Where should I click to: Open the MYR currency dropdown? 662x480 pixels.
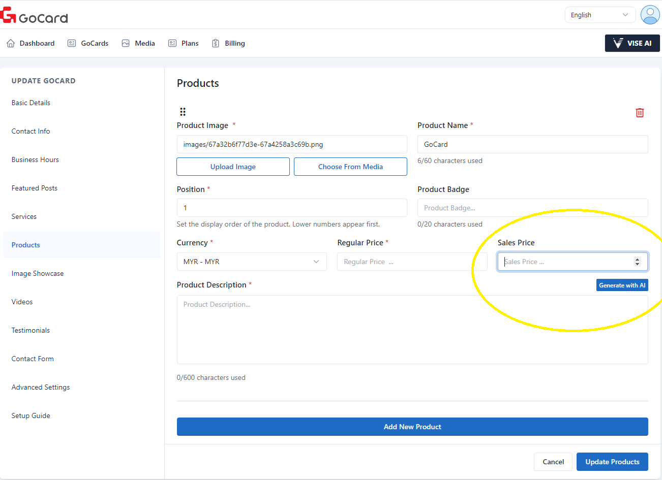[251, 262]
